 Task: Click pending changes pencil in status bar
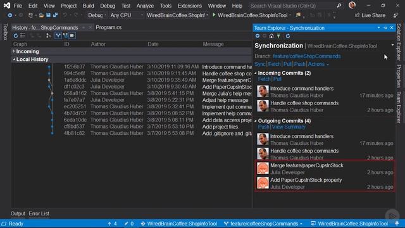129,224
